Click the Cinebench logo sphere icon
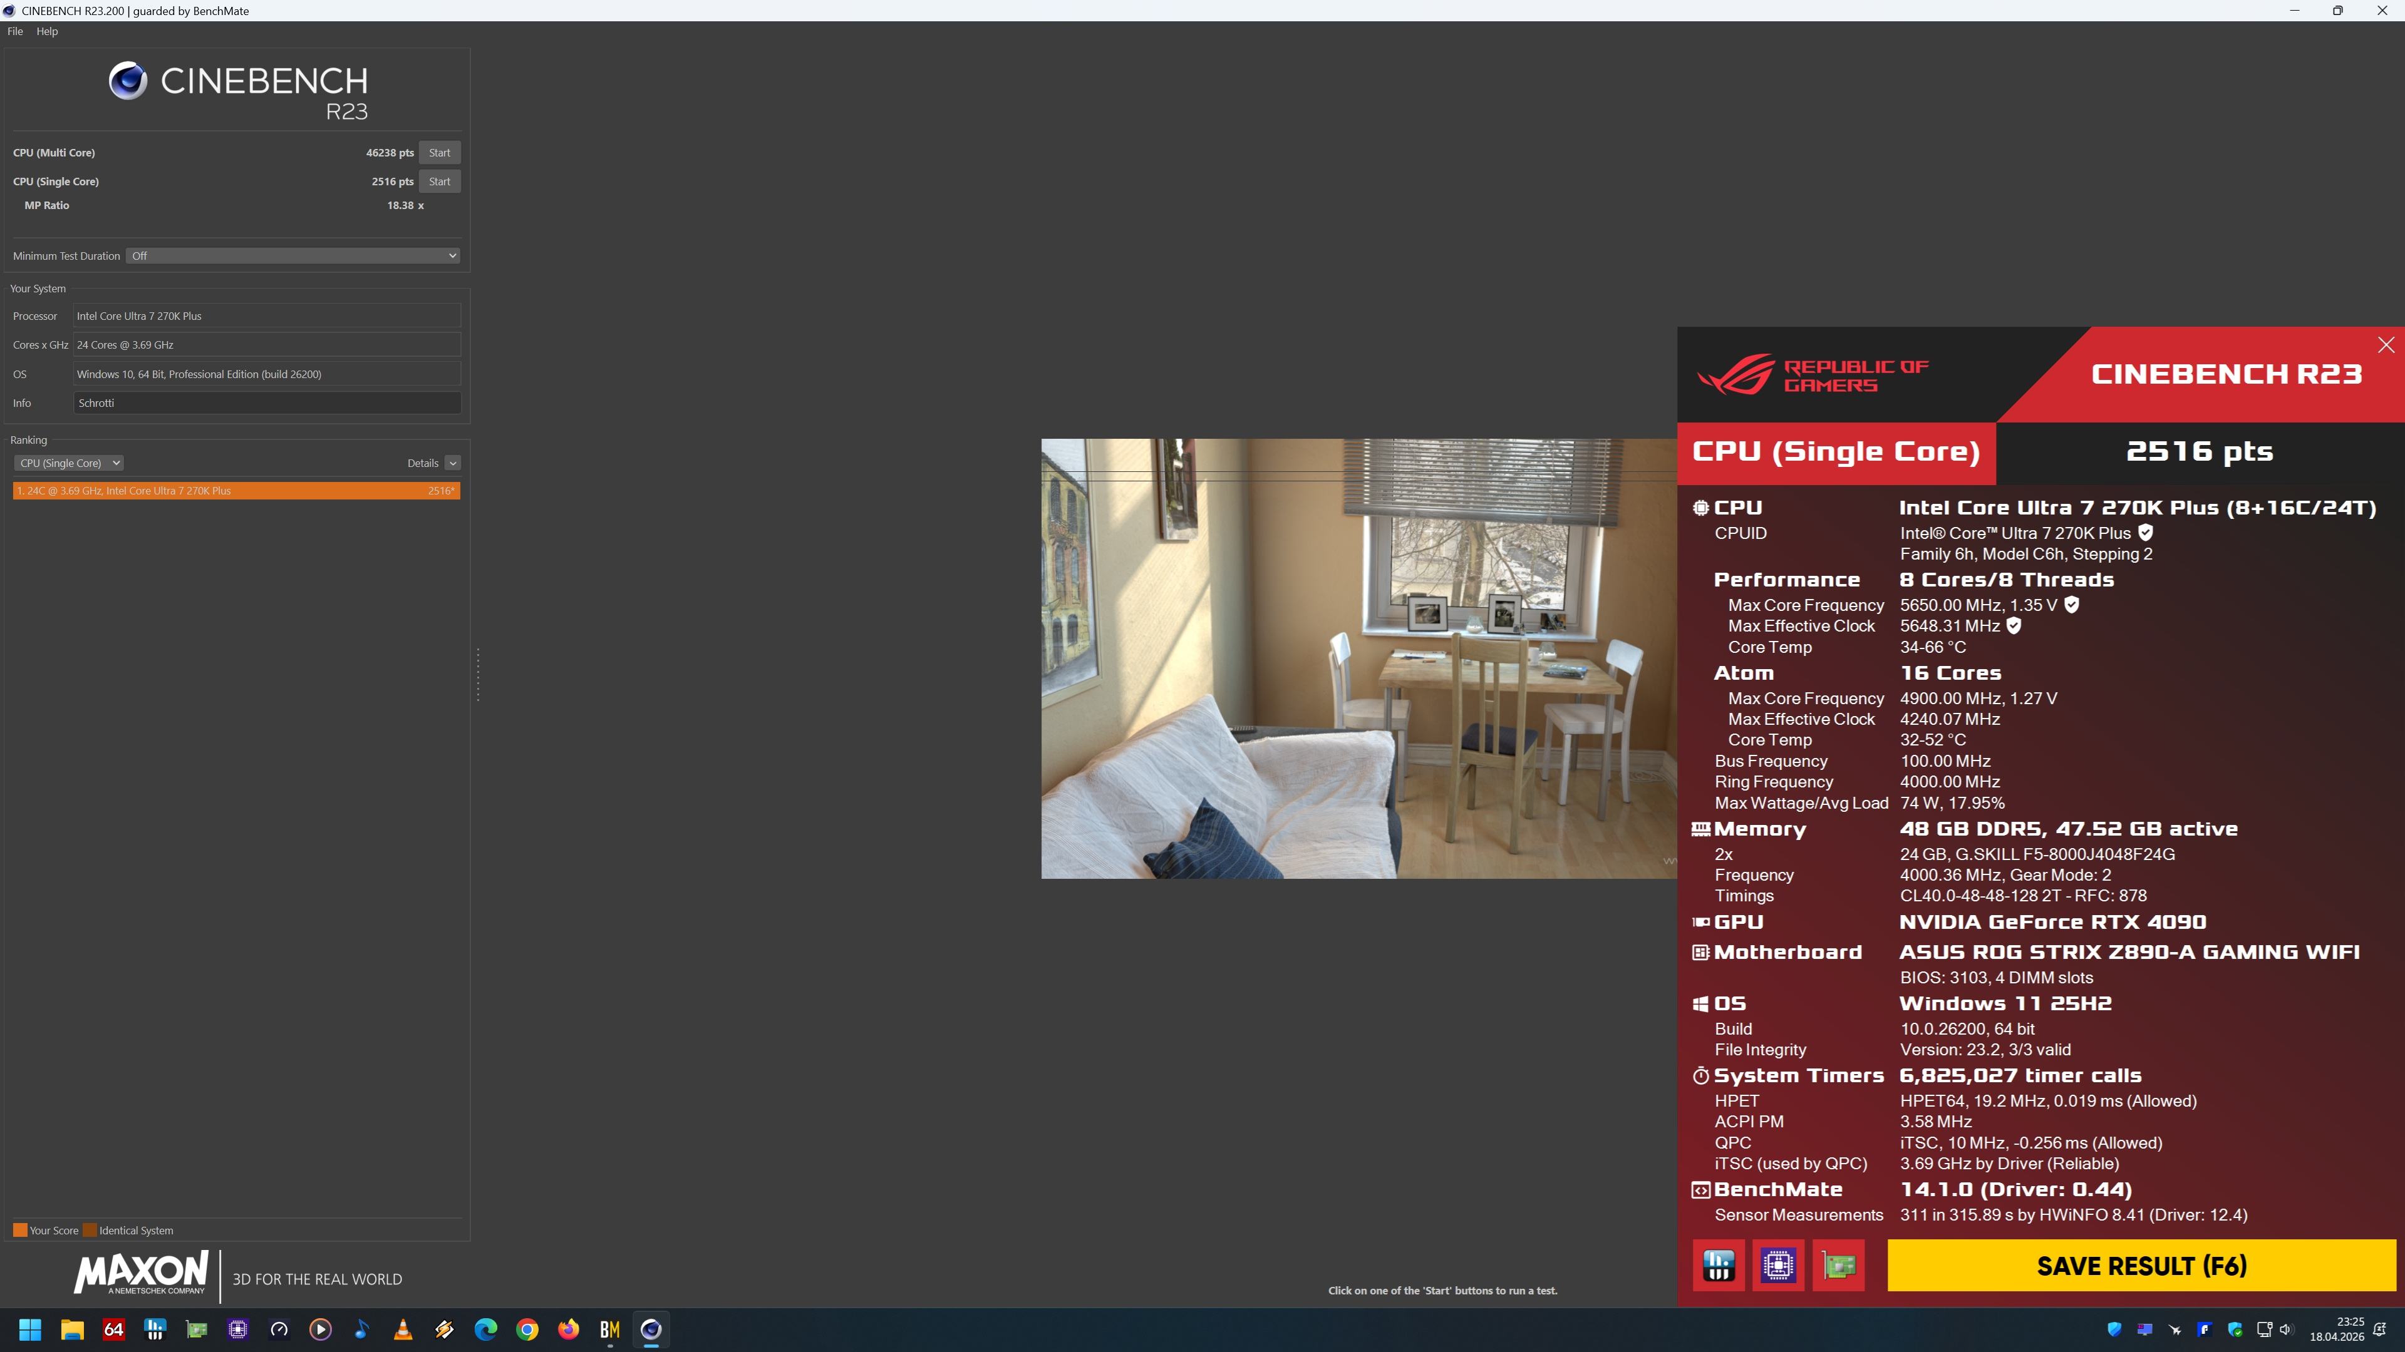Viewport: 2405px width, 1352px height. click(128, 81)
